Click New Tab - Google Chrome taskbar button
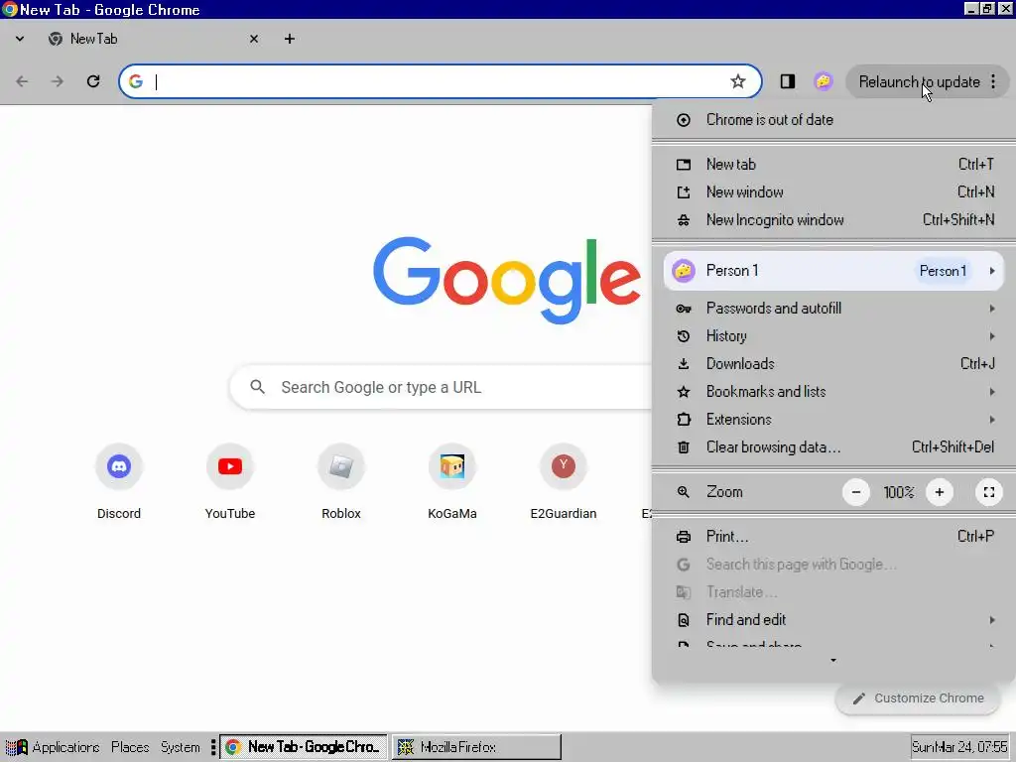The height and width of the screenshot is (762, 1016). coord(304,747)
